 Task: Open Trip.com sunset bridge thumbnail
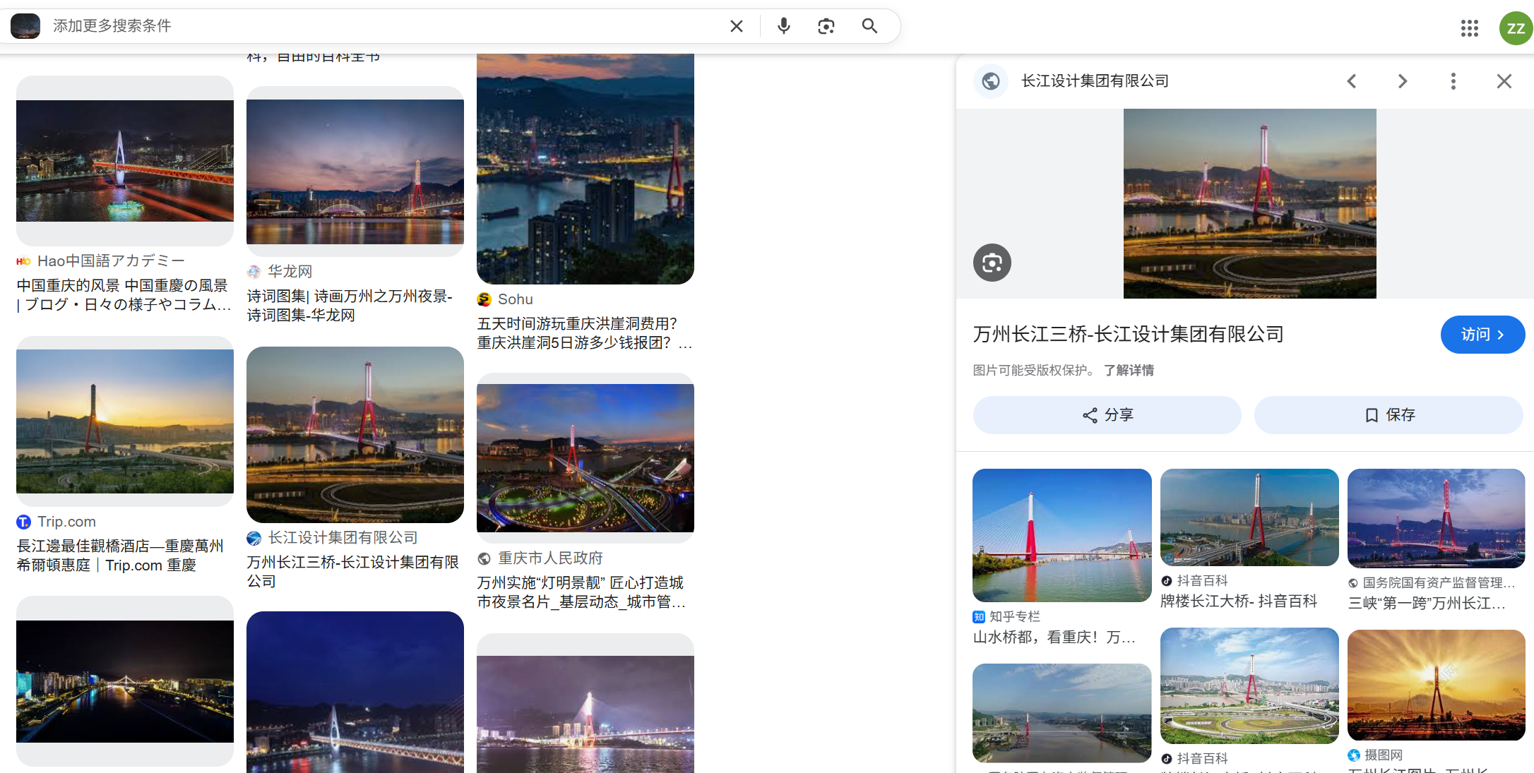coord(125,421)
